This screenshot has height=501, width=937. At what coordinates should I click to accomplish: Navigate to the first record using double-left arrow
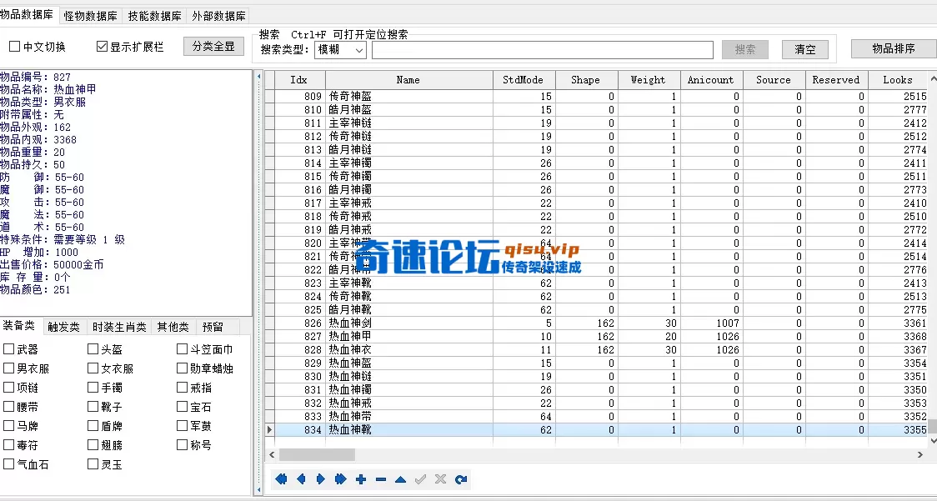coord(281,479)
